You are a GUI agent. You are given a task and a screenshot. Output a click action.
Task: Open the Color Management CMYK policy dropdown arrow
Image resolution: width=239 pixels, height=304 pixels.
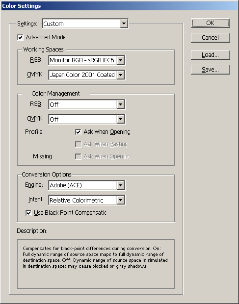pos(120,119)
